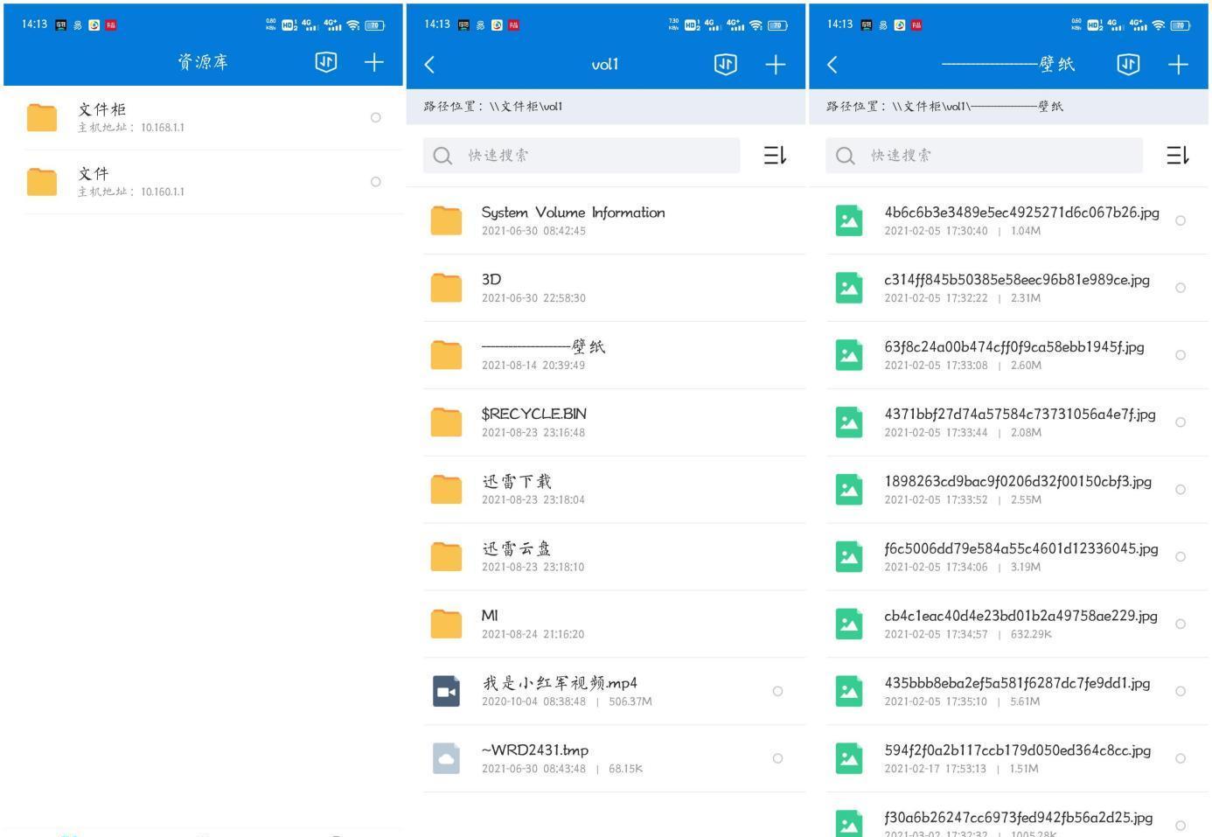1212x837 pixels.
Task: Click image icon of 63f8c24a00b474cff0f9ca58ebb1945f.jpg
Action: [849, 354]
